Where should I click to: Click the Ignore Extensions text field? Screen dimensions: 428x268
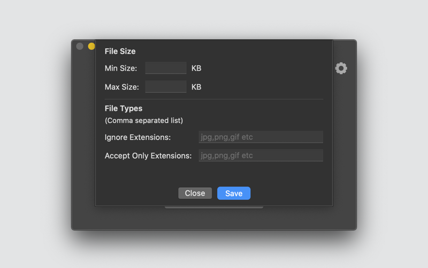click(x=261, y=137)
